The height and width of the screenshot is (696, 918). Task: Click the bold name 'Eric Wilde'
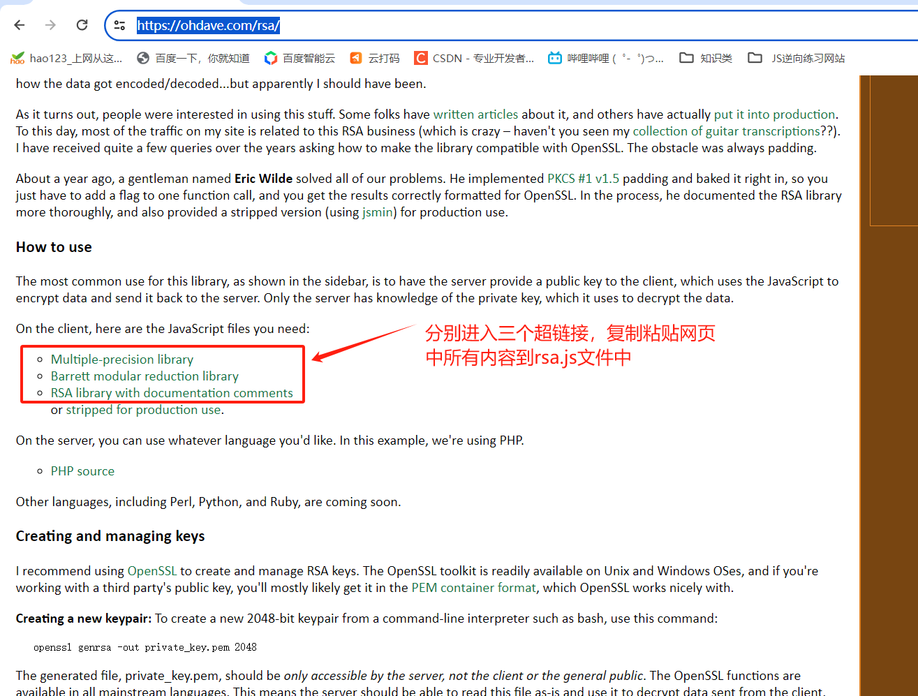point(263,179)
